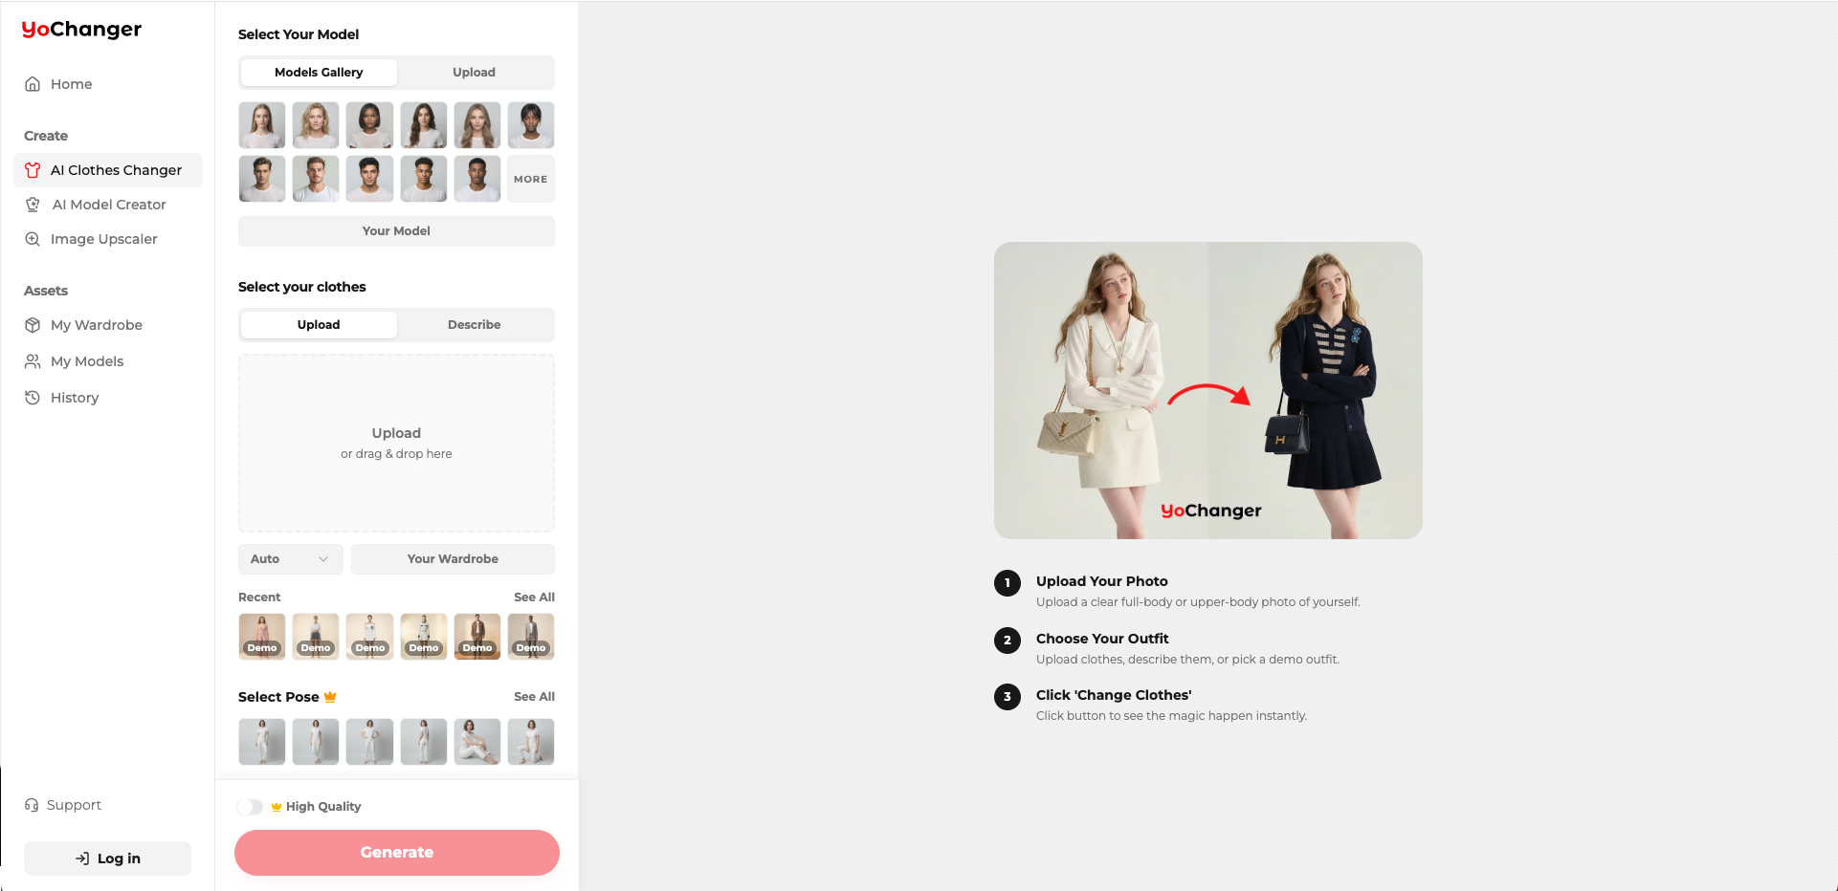This screenshot has height=891, width=1838.
Task: Switch to the Describe clothes tab
Action: coord(474,325)
